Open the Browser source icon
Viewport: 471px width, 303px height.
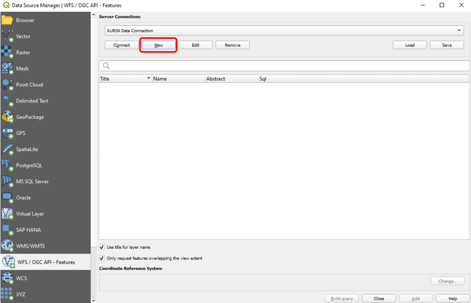click(x=7, y=20)
